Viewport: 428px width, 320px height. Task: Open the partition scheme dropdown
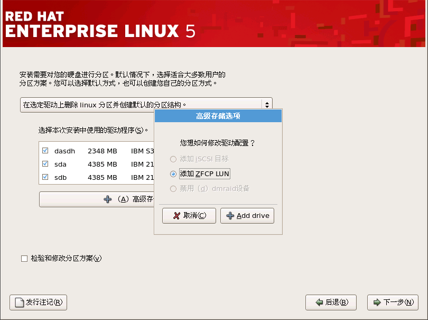point(146,105)
